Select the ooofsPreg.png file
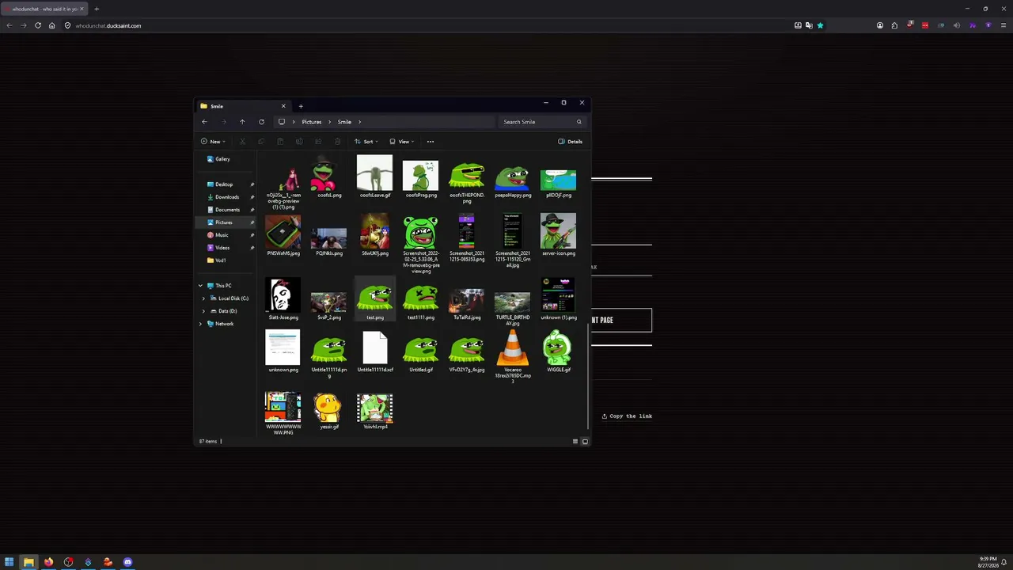 point(421,177)
